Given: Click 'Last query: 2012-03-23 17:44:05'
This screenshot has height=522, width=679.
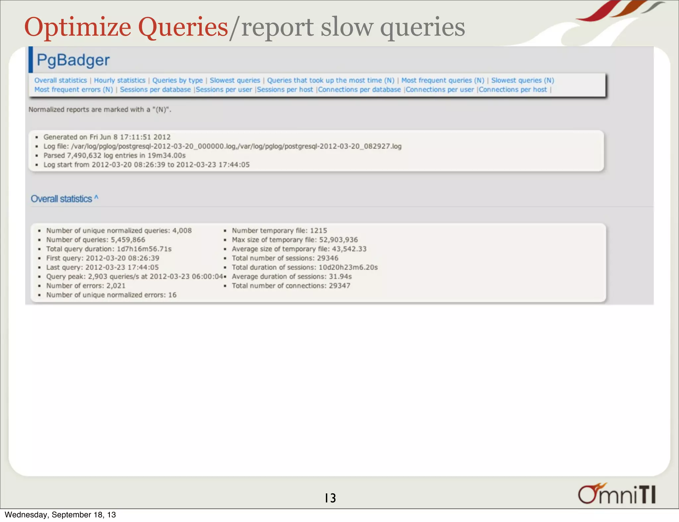Looking at the screenshot, I should tap(102, 267).
